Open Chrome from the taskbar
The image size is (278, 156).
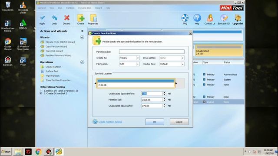click(x=39, y=152)
